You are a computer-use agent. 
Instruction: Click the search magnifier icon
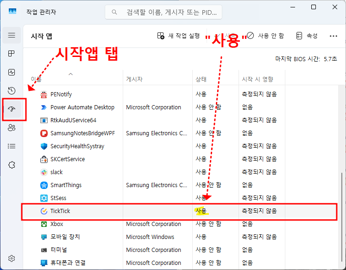(x=114, y=12)
